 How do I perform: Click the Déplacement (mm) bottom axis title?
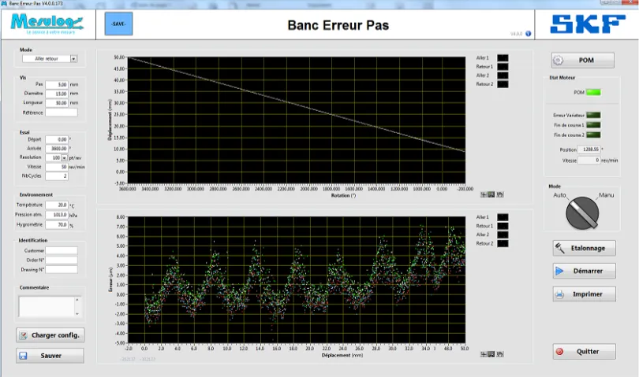[x=342, y=356]
